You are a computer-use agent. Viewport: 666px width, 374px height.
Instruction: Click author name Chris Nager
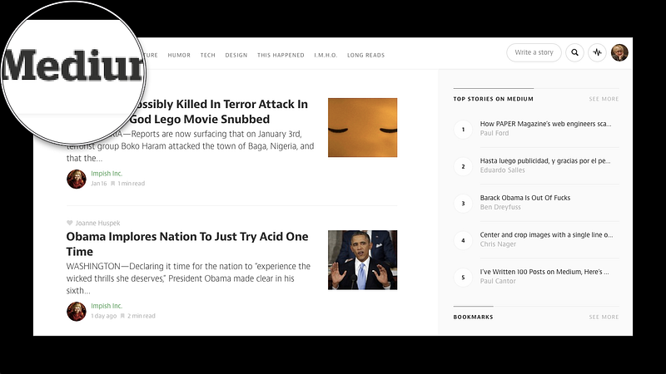(498, 244)
